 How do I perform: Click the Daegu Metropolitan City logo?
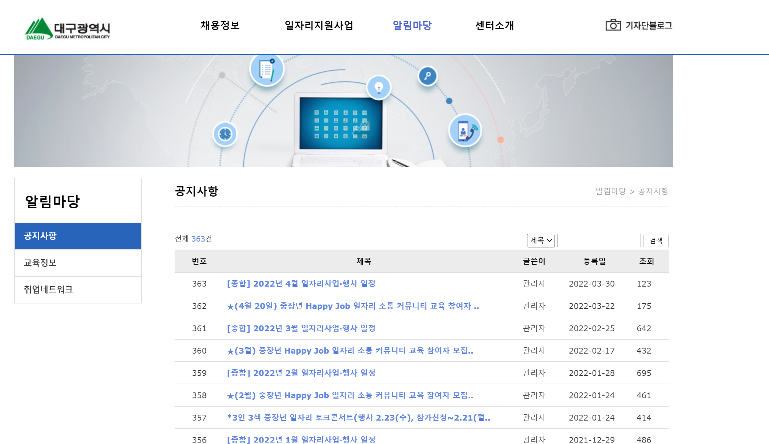[x=68, y=29]
